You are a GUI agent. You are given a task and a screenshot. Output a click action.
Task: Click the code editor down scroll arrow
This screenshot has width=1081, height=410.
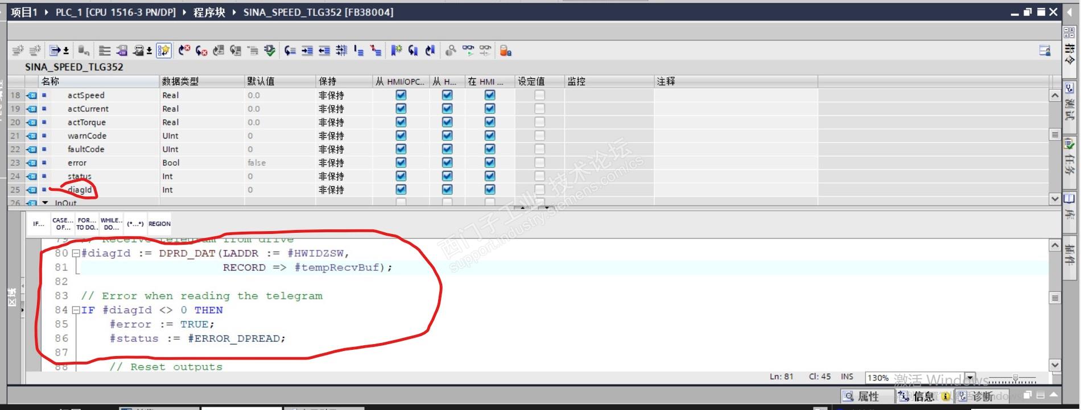click(x=1055, y=365)
